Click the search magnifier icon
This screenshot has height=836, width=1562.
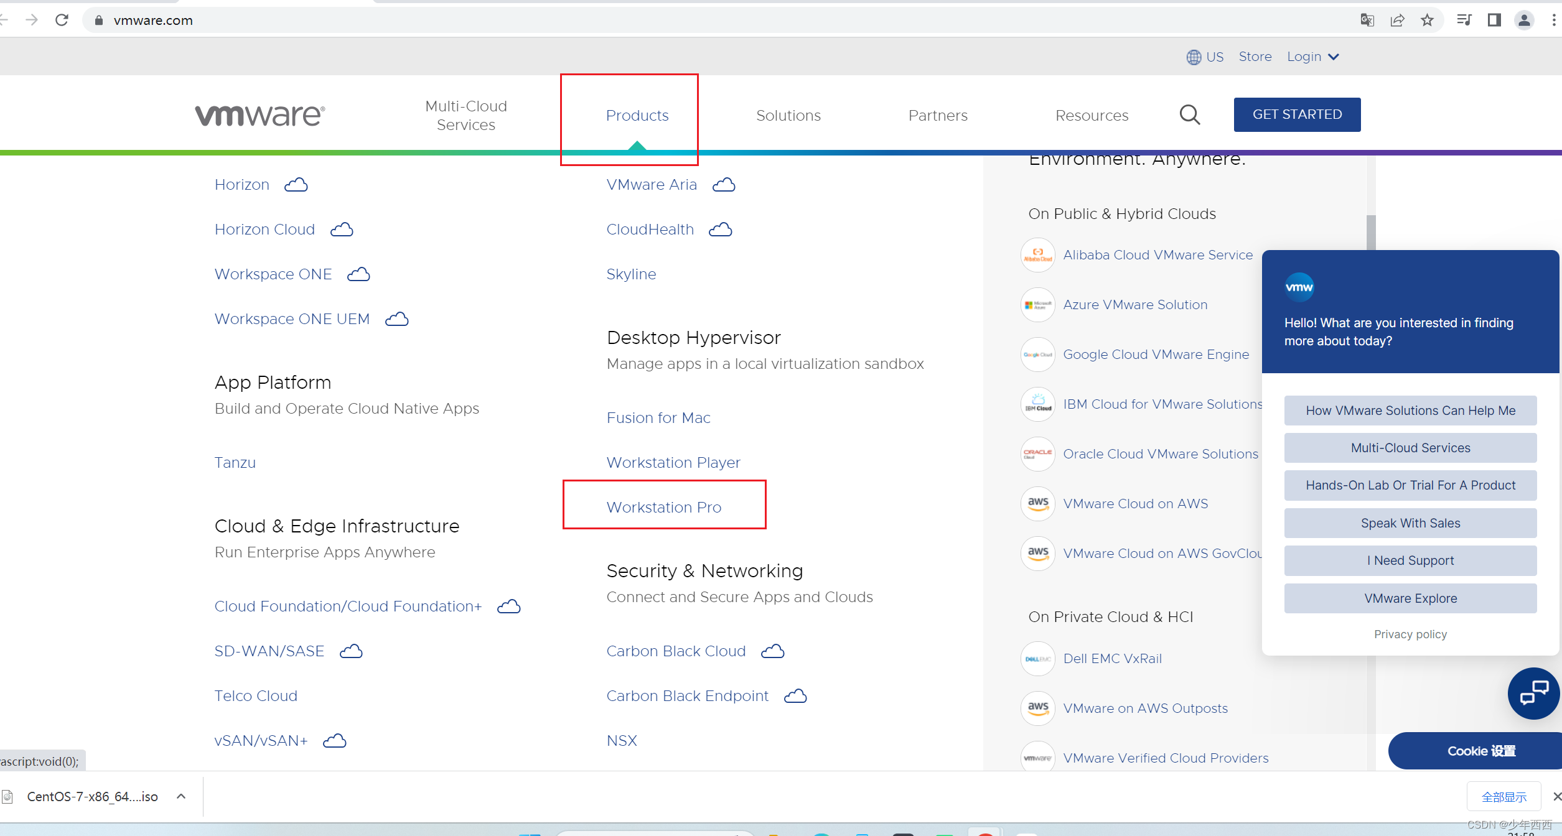click(x=1189, y=115)
